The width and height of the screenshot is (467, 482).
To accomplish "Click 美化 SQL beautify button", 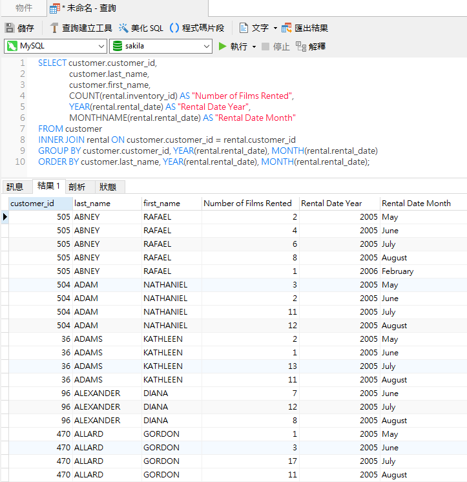I will (141, 28).
